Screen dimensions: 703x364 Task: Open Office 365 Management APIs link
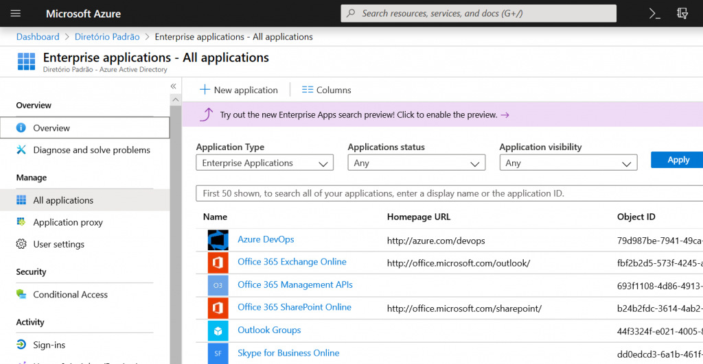(x=295, y=284)
